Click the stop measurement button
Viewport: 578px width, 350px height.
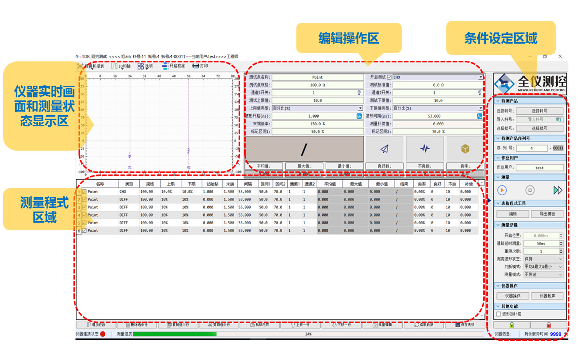click(x=530, y=190)
